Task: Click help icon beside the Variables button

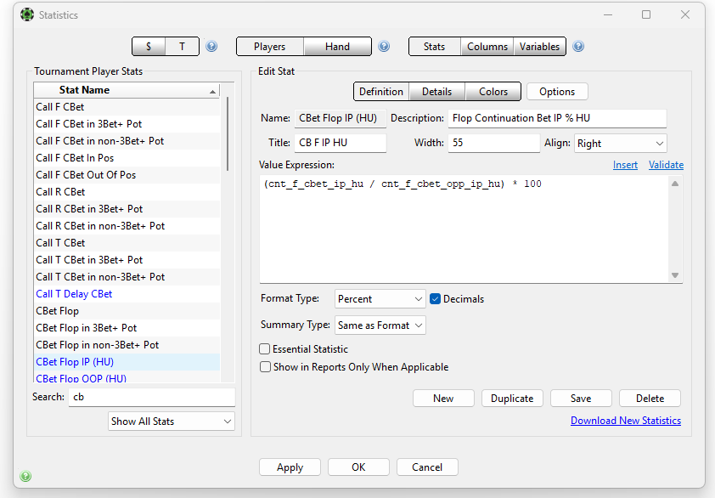Action: (x=578, y=47)
